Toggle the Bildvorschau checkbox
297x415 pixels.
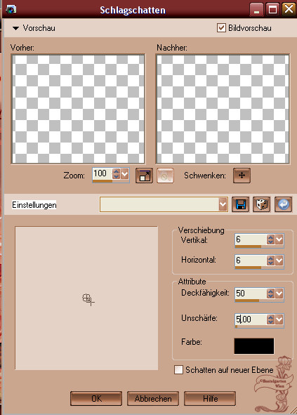click(221, 28)
